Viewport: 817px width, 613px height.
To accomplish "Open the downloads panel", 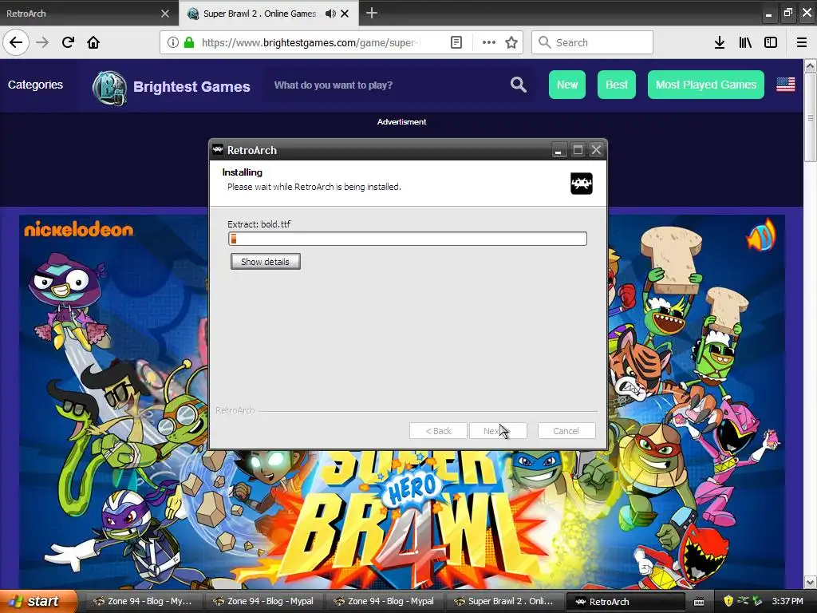I will 720,42.
